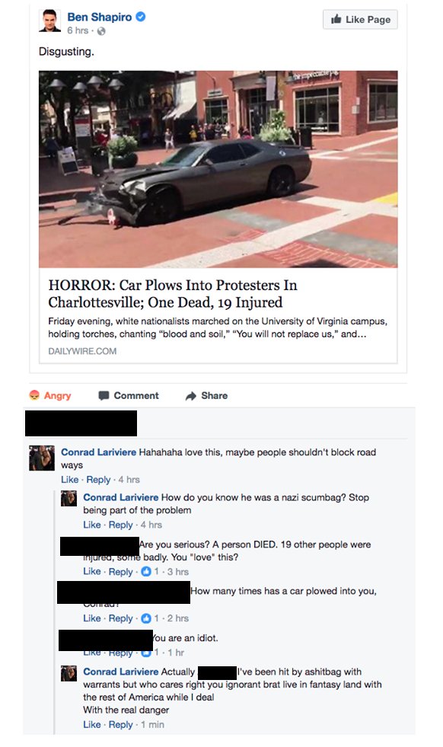Open the HORROR: Car Plows Into Protesters headline
The height and width of the screenshot is (747, 443).
(x=173, y=293)
